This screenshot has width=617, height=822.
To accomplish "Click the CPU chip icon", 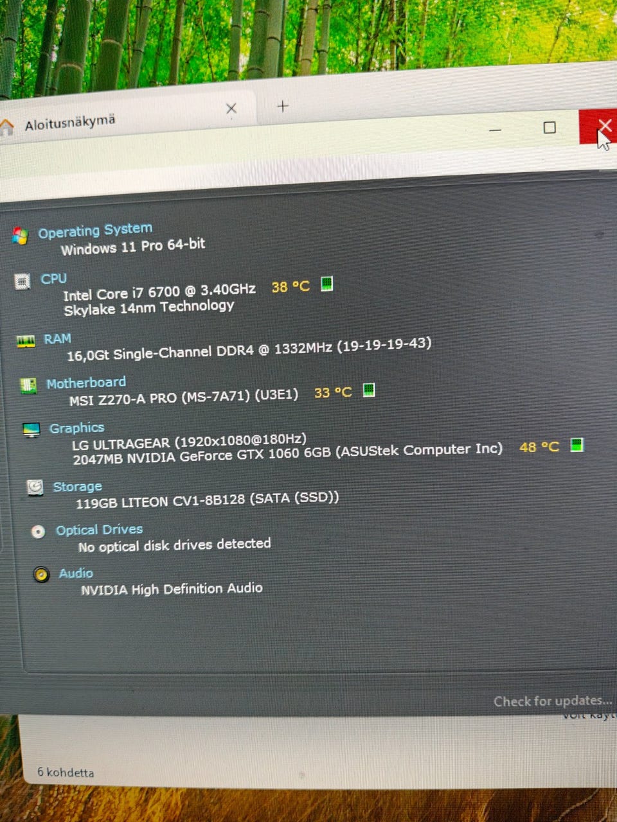I will point(23,281).
